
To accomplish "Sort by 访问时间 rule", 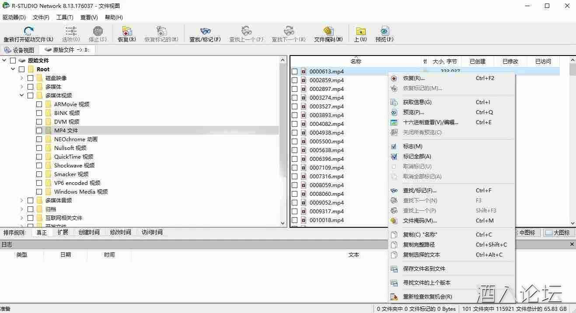I will point(152,232).
